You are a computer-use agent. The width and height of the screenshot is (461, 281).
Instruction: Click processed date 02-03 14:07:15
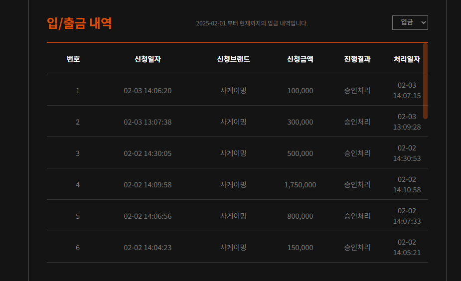(407, 91)
